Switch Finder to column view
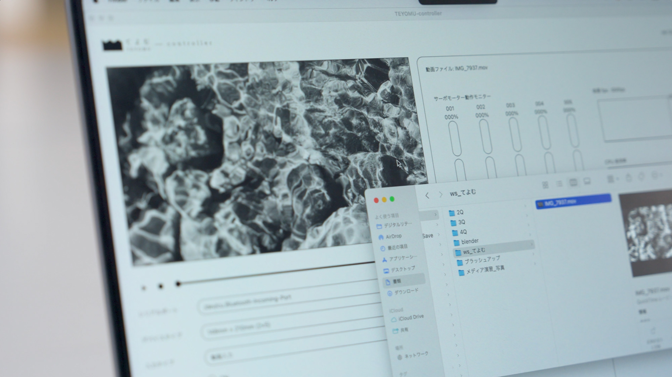672x377 pixels. [x=573, y=182]
